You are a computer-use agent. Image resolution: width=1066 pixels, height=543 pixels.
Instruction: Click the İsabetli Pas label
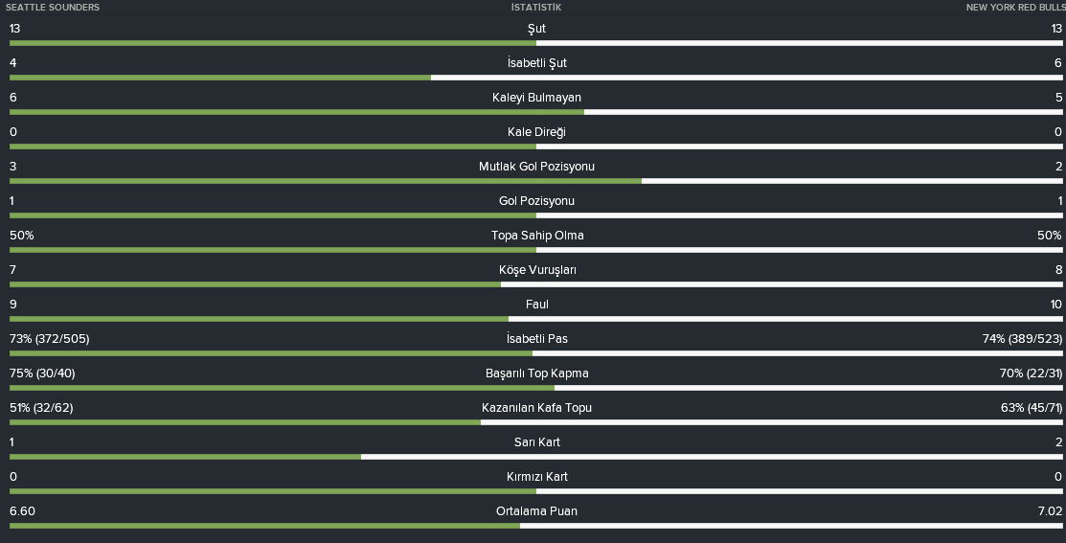pyautogui.click(x=537, y=339)
